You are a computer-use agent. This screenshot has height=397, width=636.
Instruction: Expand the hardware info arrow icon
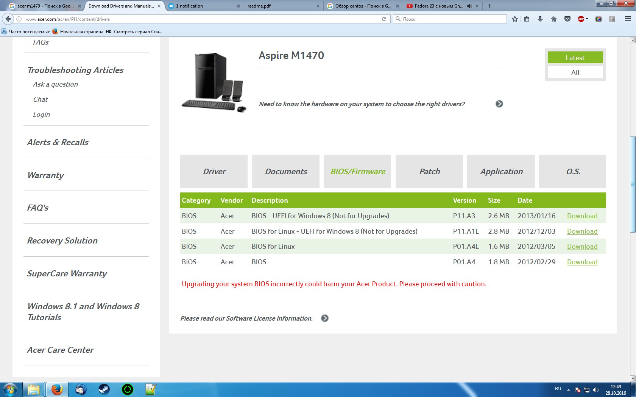point(499,104)
